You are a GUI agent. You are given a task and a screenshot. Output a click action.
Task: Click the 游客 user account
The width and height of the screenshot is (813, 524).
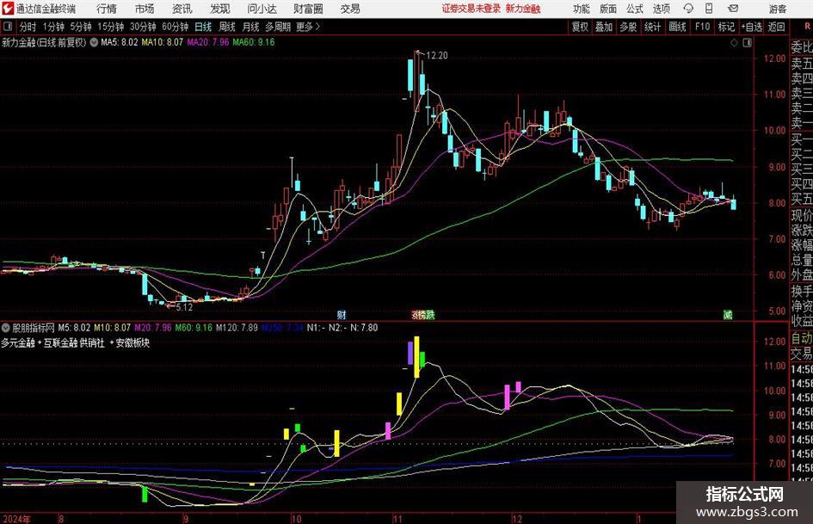tap(777, 9)
